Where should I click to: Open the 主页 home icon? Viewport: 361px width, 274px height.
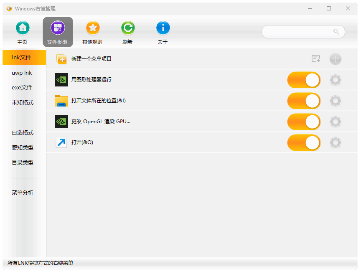(x=23, y=28)
